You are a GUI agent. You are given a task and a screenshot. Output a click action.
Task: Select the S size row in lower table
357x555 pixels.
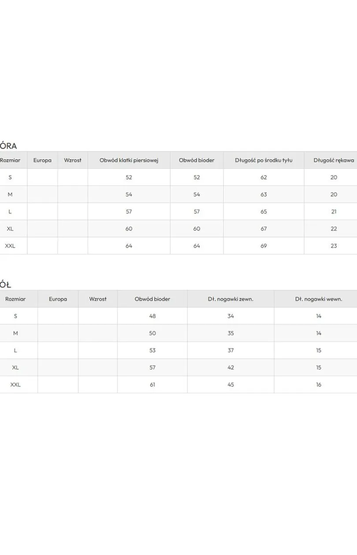[178, 316]
